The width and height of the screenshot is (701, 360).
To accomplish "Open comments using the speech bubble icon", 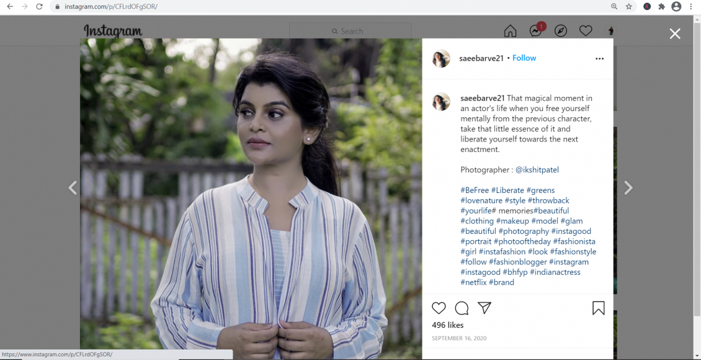I will [x=462, y=308].
